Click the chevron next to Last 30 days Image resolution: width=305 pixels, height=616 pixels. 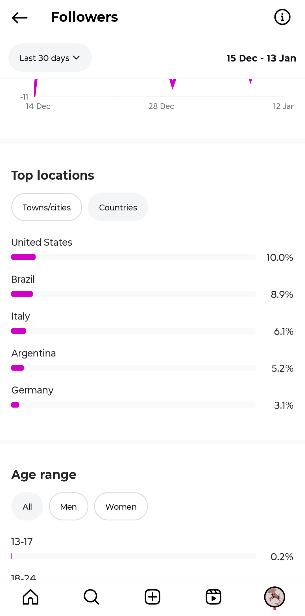coord(76,58)
